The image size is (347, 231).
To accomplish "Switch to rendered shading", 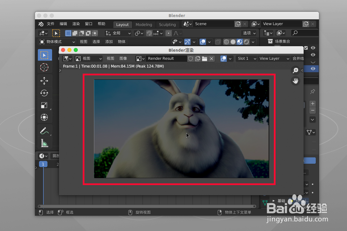I will 246,42.
